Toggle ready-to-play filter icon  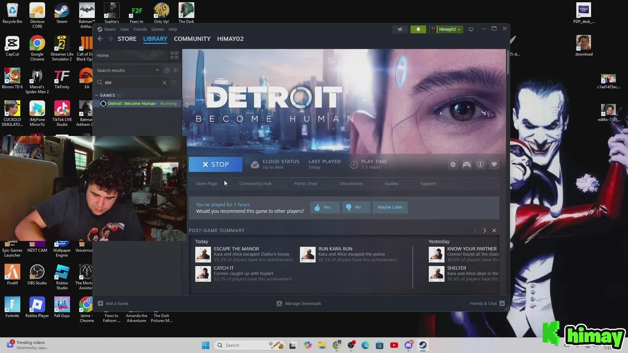coord(176,70)
